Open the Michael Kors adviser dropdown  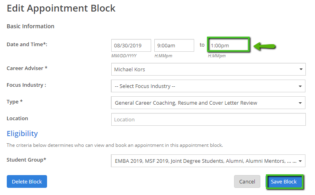tap(203, 69)
